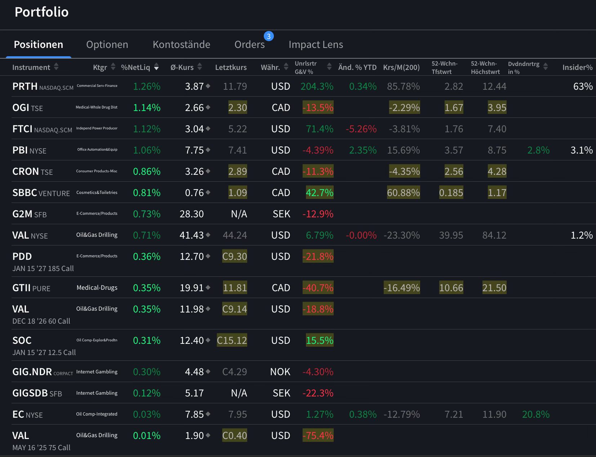The width and height of the screenshot is (596, 457).
Task: Switch to the Positionen tab
Action: pyautogui.click(x=39, y=44)
